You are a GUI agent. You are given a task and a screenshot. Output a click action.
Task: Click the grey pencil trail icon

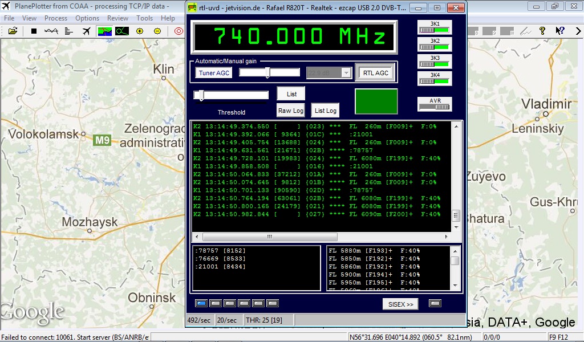point(525,31)
